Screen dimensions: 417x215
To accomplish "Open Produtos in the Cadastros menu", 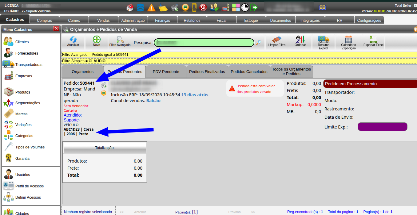I will click(x=23, y=92).
